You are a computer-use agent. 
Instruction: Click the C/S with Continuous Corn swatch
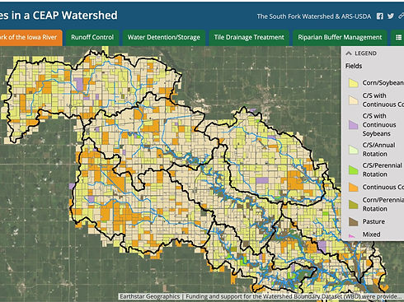pyautogui.click(x=353, y=100)
